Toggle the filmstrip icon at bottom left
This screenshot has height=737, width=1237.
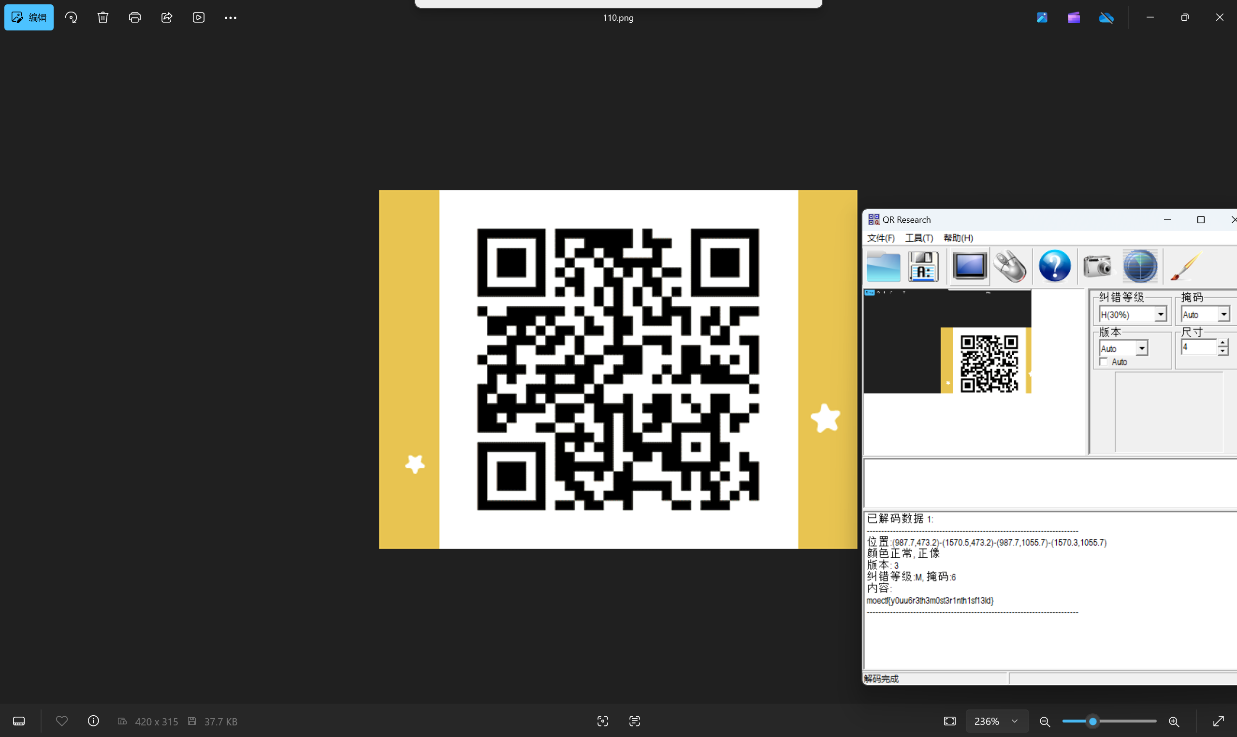pyautogui.click(x=19, y=721)
